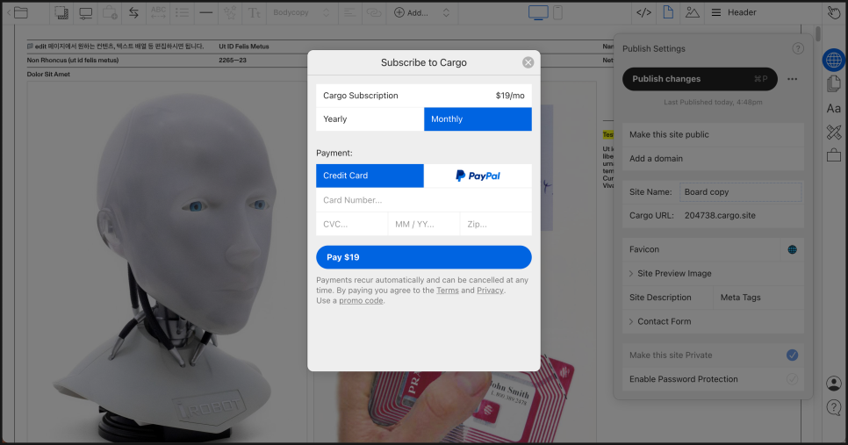Click the Card Number field
Image resolution: width=848 pixels, height=445 pixels.
click(x=424, y=200)
